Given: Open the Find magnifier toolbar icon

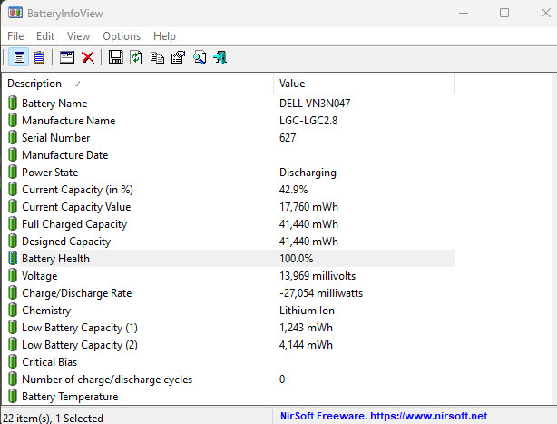Looking at the screenshot, I should tap(200, 57).
